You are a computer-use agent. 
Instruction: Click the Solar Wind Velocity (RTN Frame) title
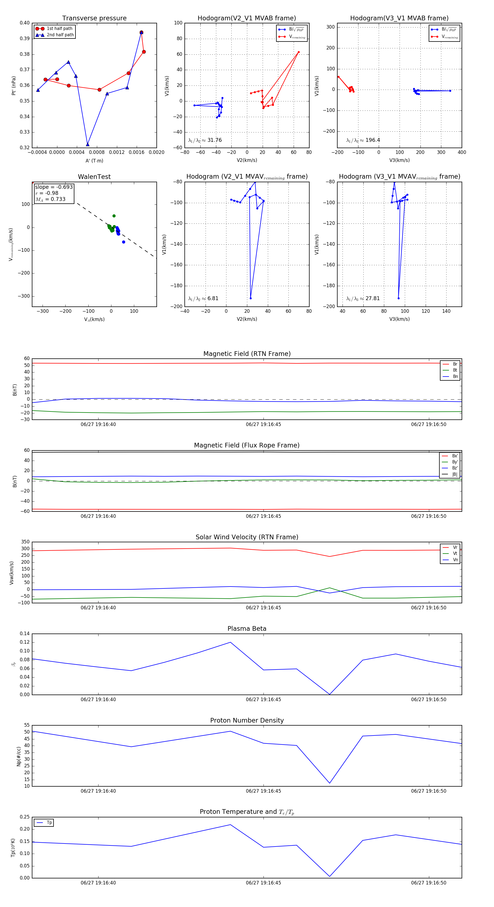tap(247, 537)
